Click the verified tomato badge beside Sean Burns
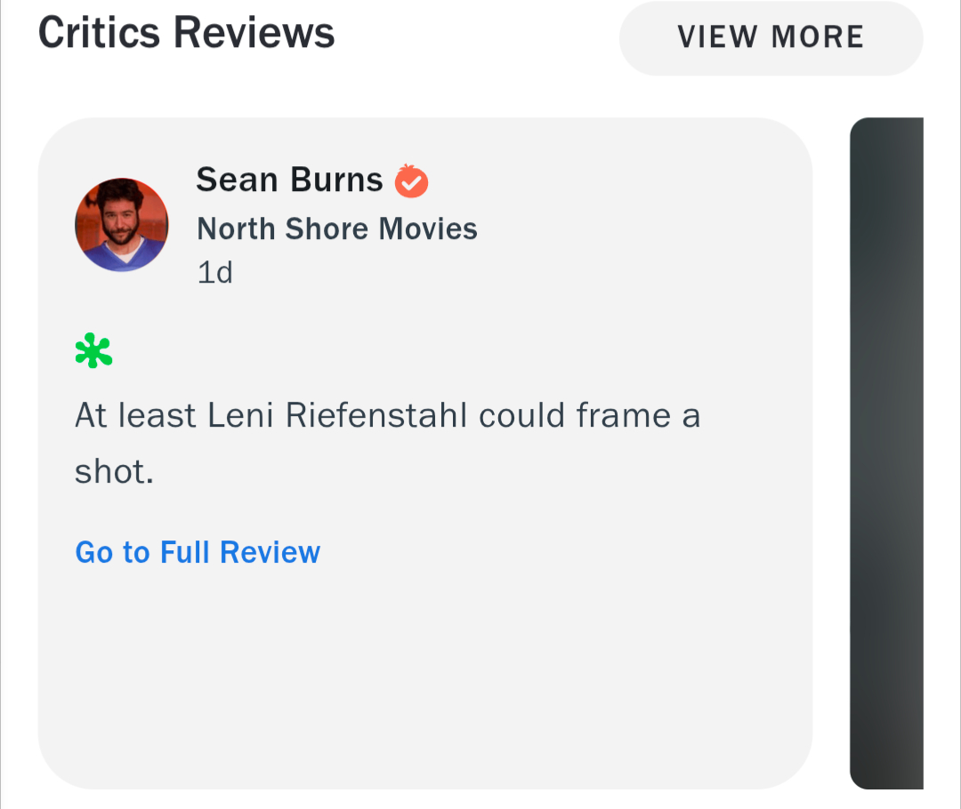 [411, 180]
